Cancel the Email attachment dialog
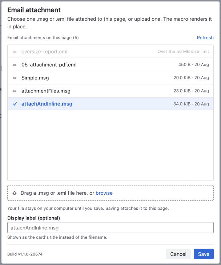Viewport: 221px width, 265px height. coord(178,254)
